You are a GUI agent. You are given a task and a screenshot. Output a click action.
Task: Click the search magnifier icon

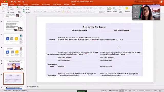click(x=136, y=2)
